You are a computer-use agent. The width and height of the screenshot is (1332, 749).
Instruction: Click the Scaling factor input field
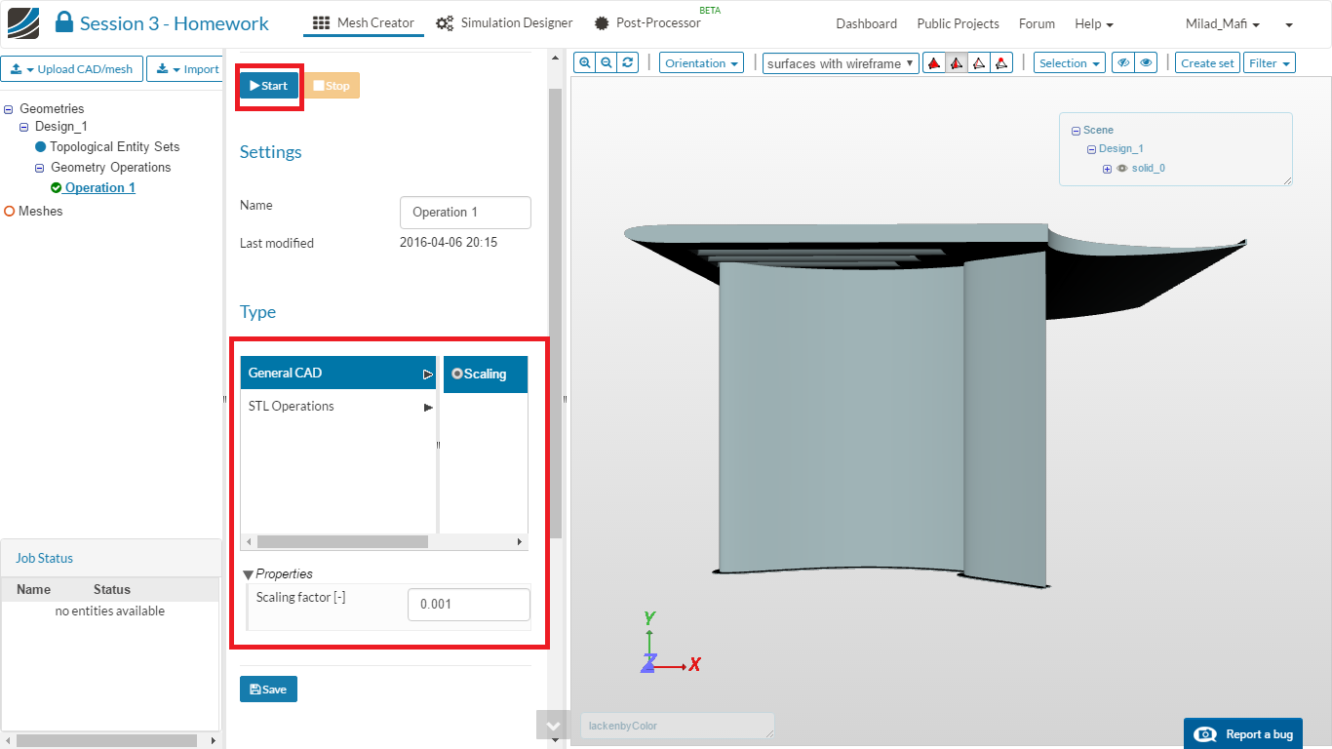pyautogui.click(x=469, y=604)
